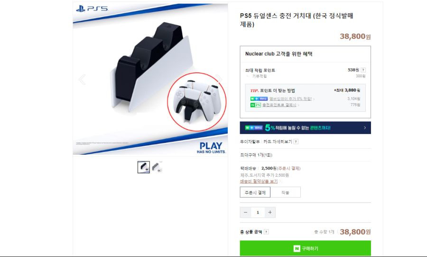Click the green N 2% badge
This screenshot has width=427, height=257.
pos(255,105)
